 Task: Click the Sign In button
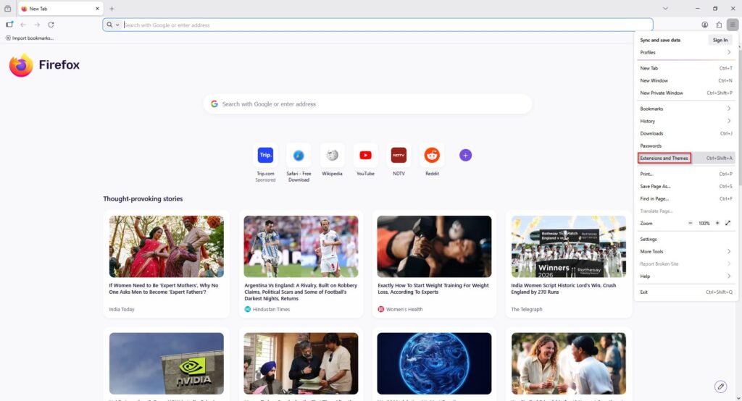720,41
